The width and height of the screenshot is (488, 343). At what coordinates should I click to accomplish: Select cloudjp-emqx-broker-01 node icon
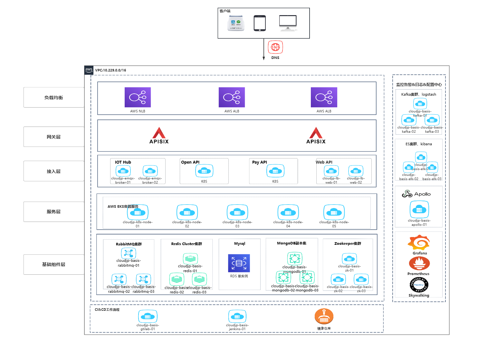point(123,171)
